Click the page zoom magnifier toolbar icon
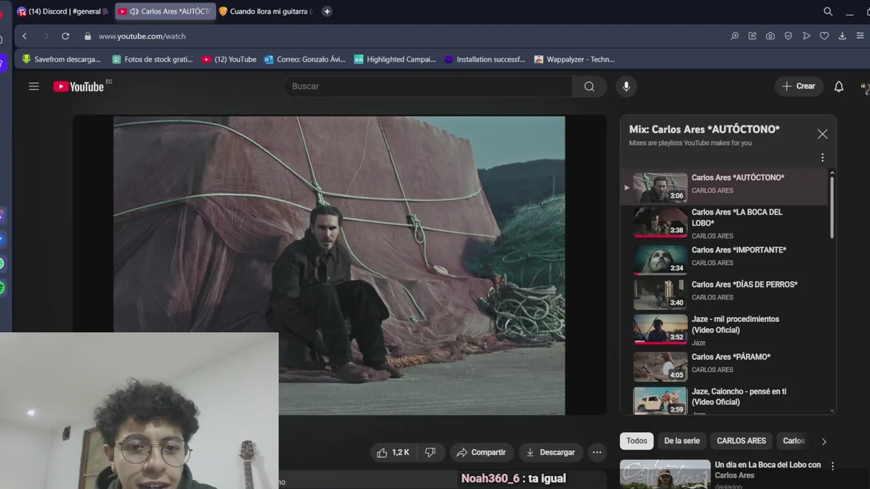The image size is (870, 489). point(735,36)
